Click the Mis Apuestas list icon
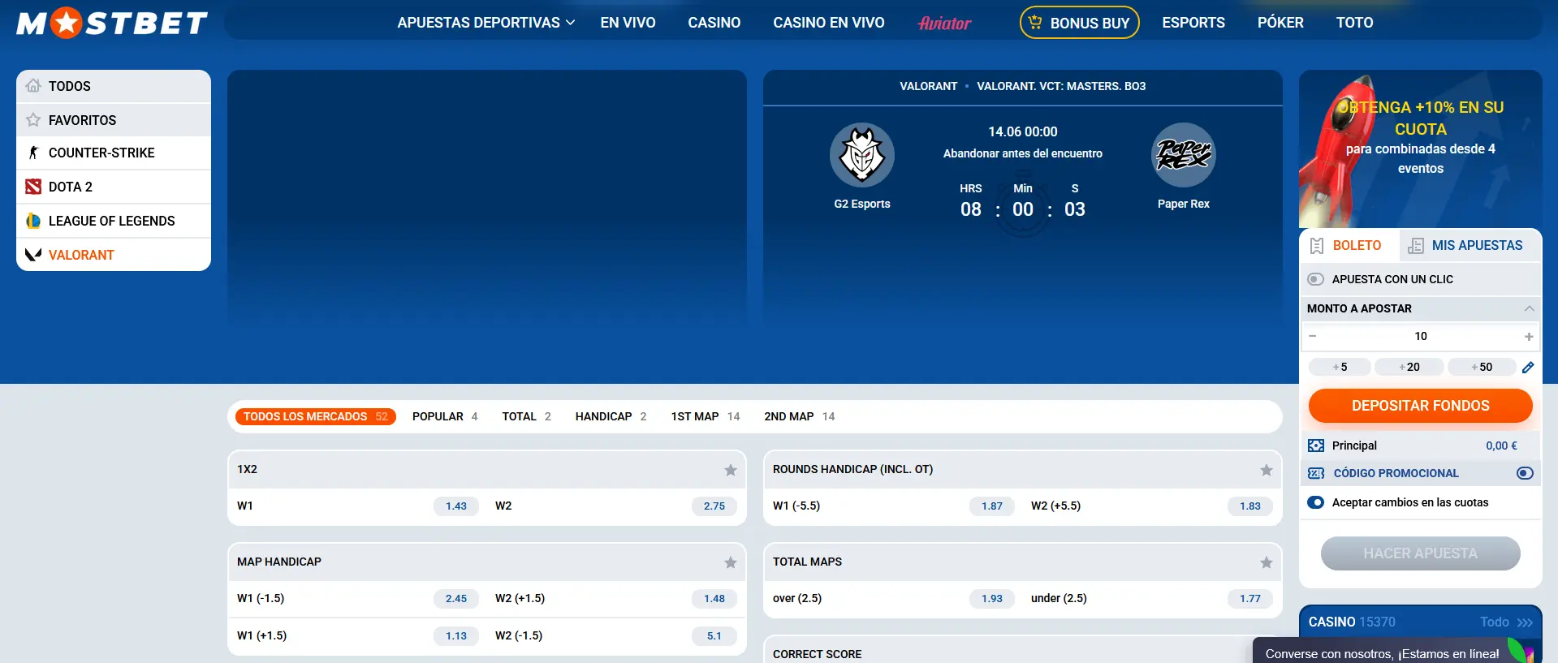 (x=1416, y=246)
